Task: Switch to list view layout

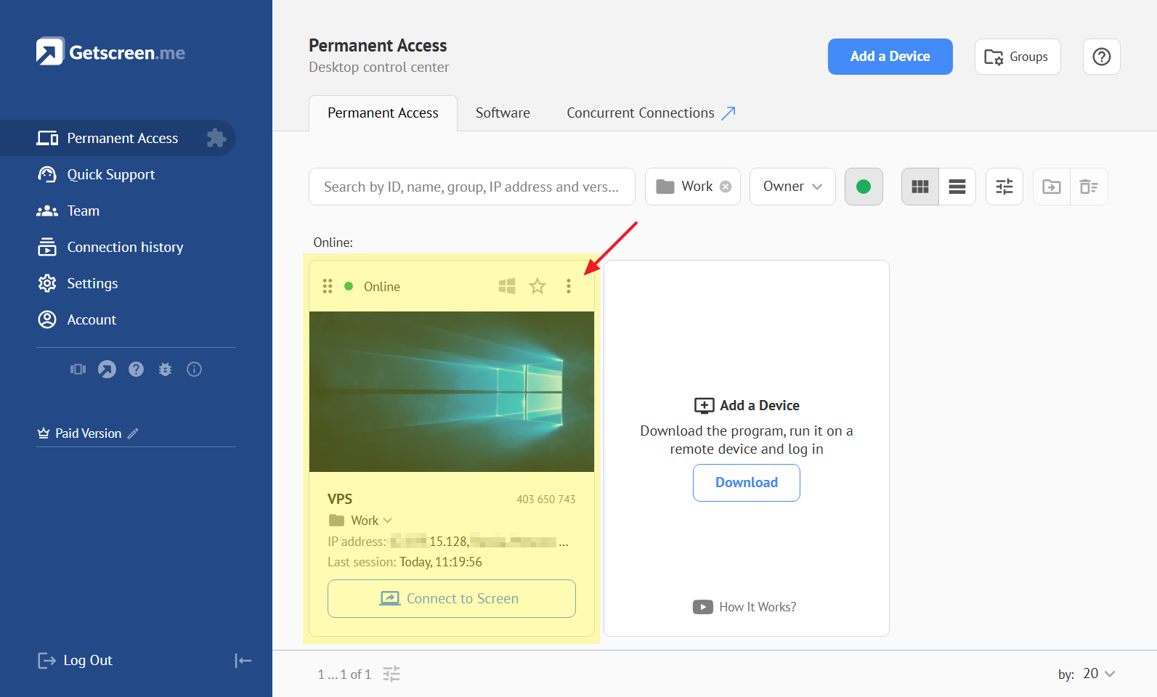Action: click(x=957, y=187)
